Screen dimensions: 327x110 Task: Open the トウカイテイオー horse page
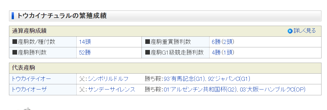click(x=31, y=79)
